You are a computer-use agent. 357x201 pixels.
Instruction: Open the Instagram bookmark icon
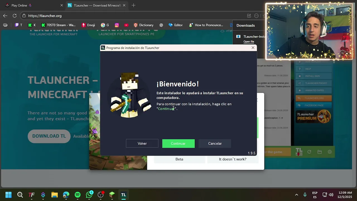click(117, 25)
